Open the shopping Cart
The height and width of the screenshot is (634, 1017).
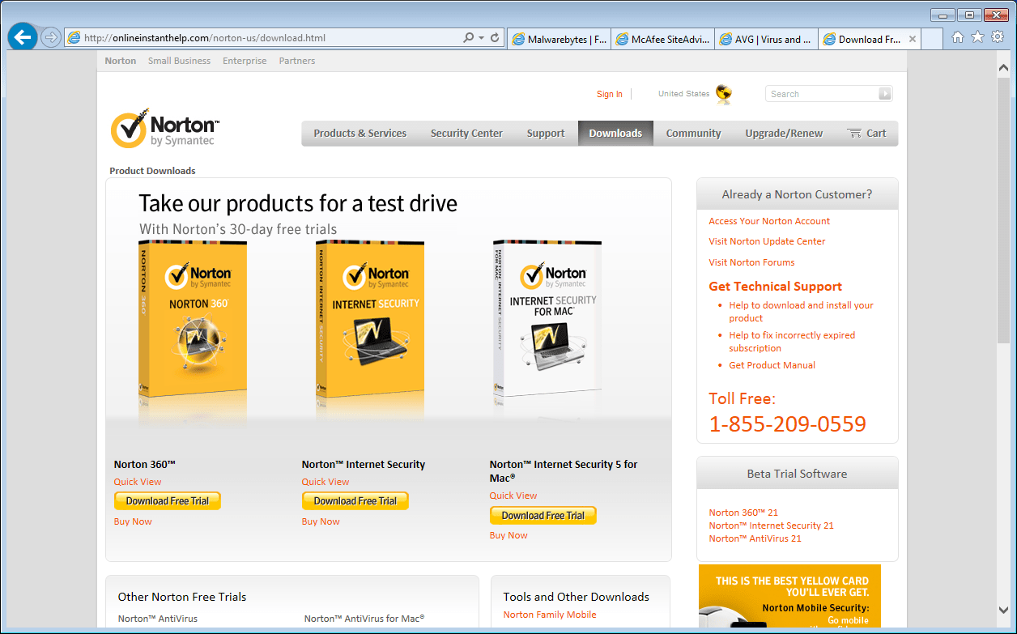tap(866, 134)
